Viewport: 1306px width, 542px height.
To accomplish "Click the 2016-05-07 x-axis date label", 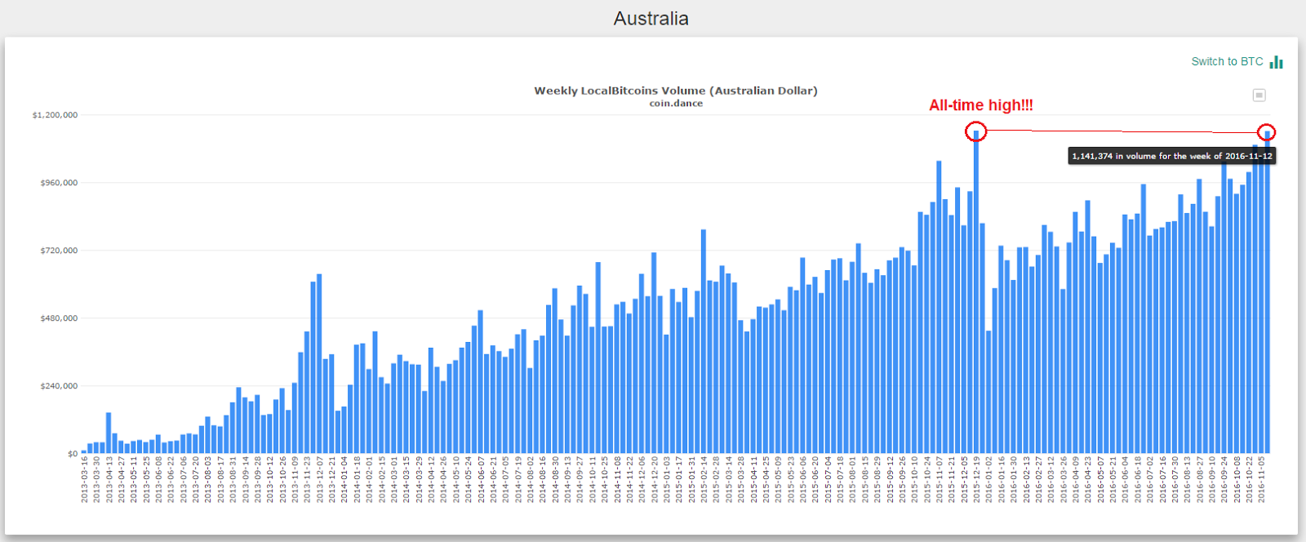I will pos(1100,479).
